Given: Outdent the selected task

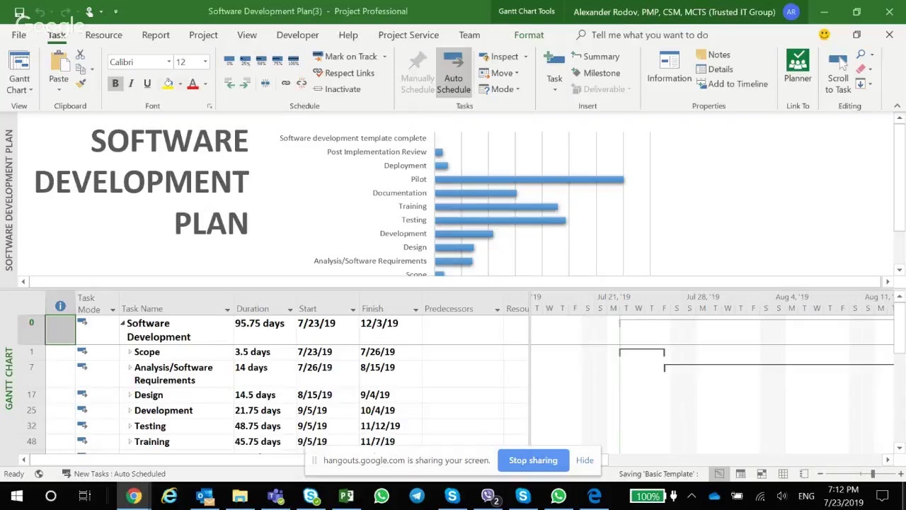Looking at the screenshot, I should [x=229, y=84].
